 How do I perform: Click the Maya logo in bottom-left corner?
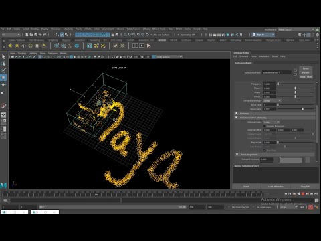[3, 185]
